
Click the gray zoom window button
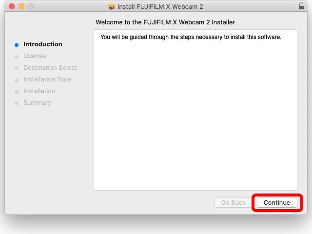(31, 7)
